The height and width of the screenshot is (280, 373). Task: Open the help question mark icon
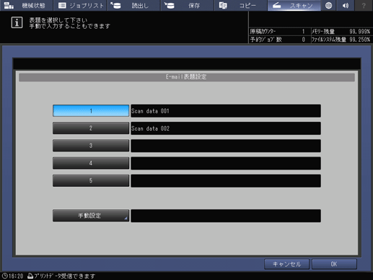coord(364,5)
